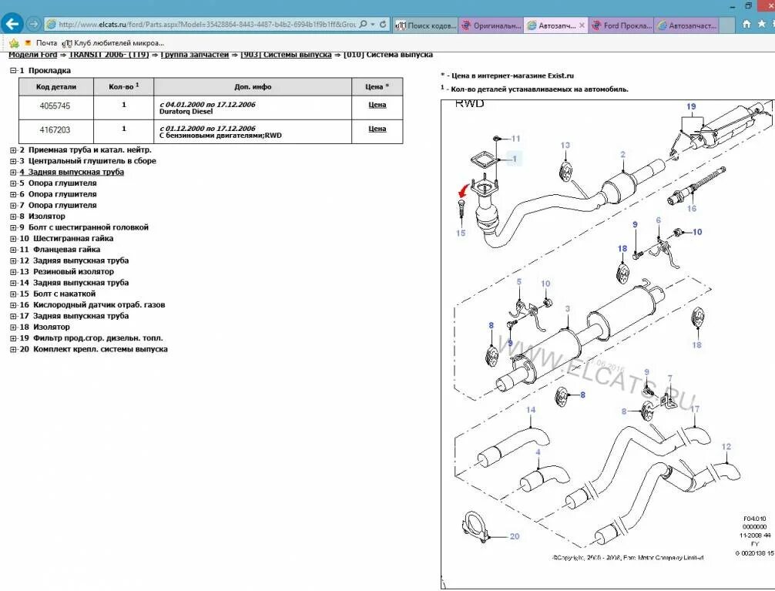This screenshot has height=591, width=775.
Task: Click callout 13 in the diagram
Action: (565, 145)
